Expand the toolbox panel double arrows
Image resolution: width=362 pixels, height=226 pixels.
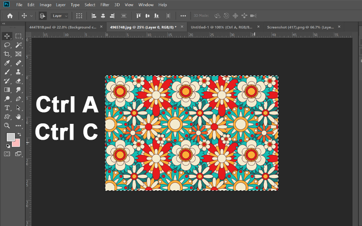pyautogui.click(x=4, y=24)
